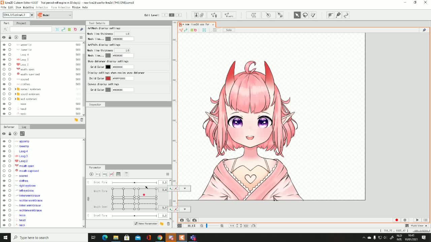Play the random pose animation
The width and height of the screenshot is (431, 242).
coord(417,220)
